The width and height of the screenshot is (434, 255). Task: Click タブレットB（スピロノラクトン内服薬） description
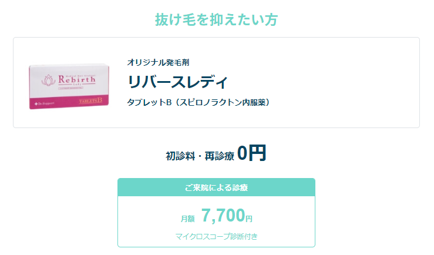199,102
